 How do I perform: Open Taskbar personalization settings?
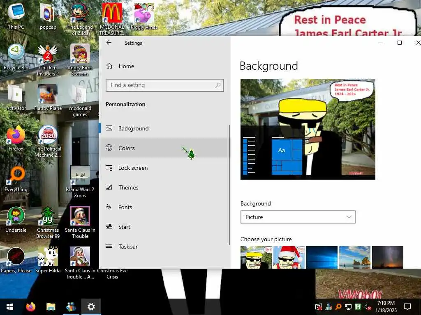click(x=164, y=247)
